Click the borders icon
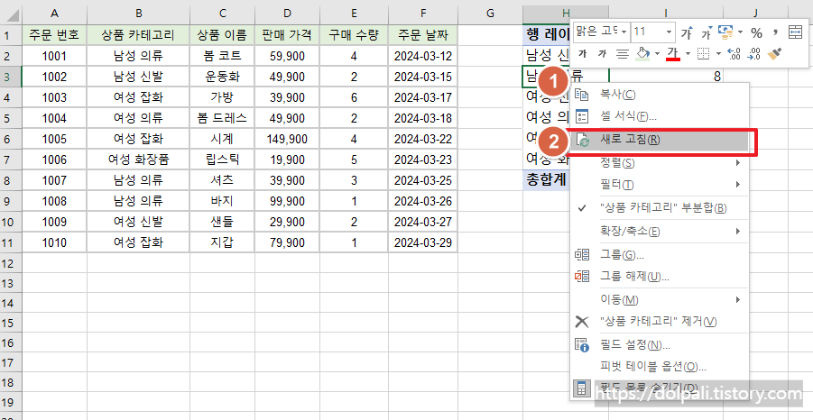Viewport: 813px width, 420px height. pos(703,53)
